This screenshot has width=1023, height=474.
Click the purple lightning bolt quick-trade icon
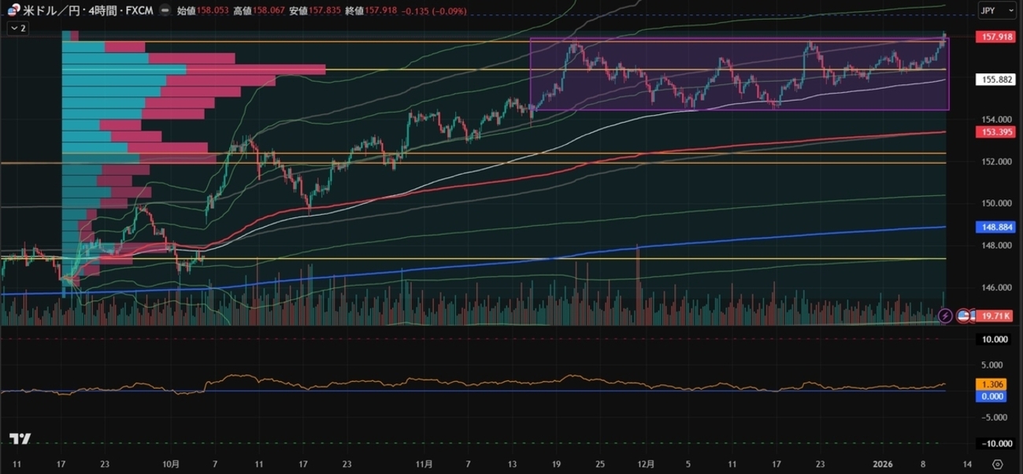tap(945, 315)
